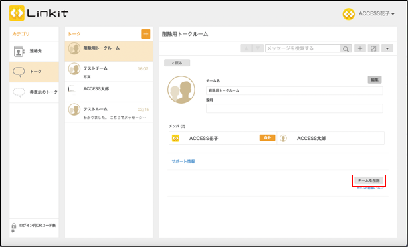Click the 16:07 timestamp on テストチーム
The height and width of the screenshot is (247, 408).
[x=143, y=69]
